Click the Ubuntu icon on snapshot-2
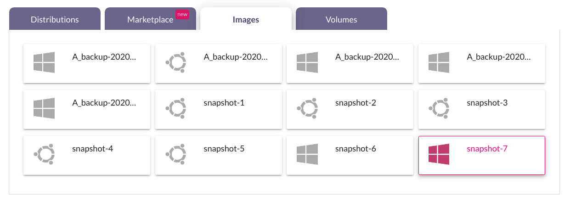Screen dimensions: 570x207 click(307, 108)
